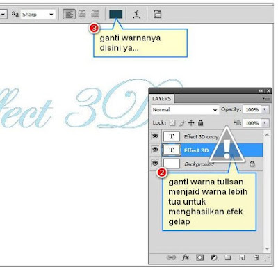Click the Background layer thumbnail
The image size is (278, 270).
click(172, 164)
